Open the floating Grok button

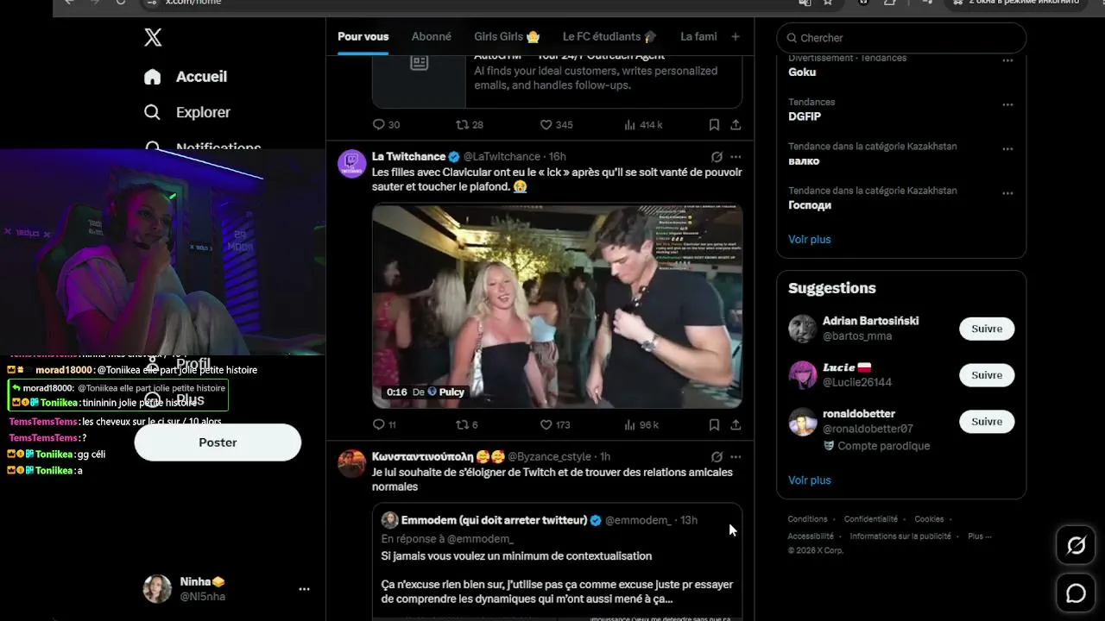pos(1076,545)
